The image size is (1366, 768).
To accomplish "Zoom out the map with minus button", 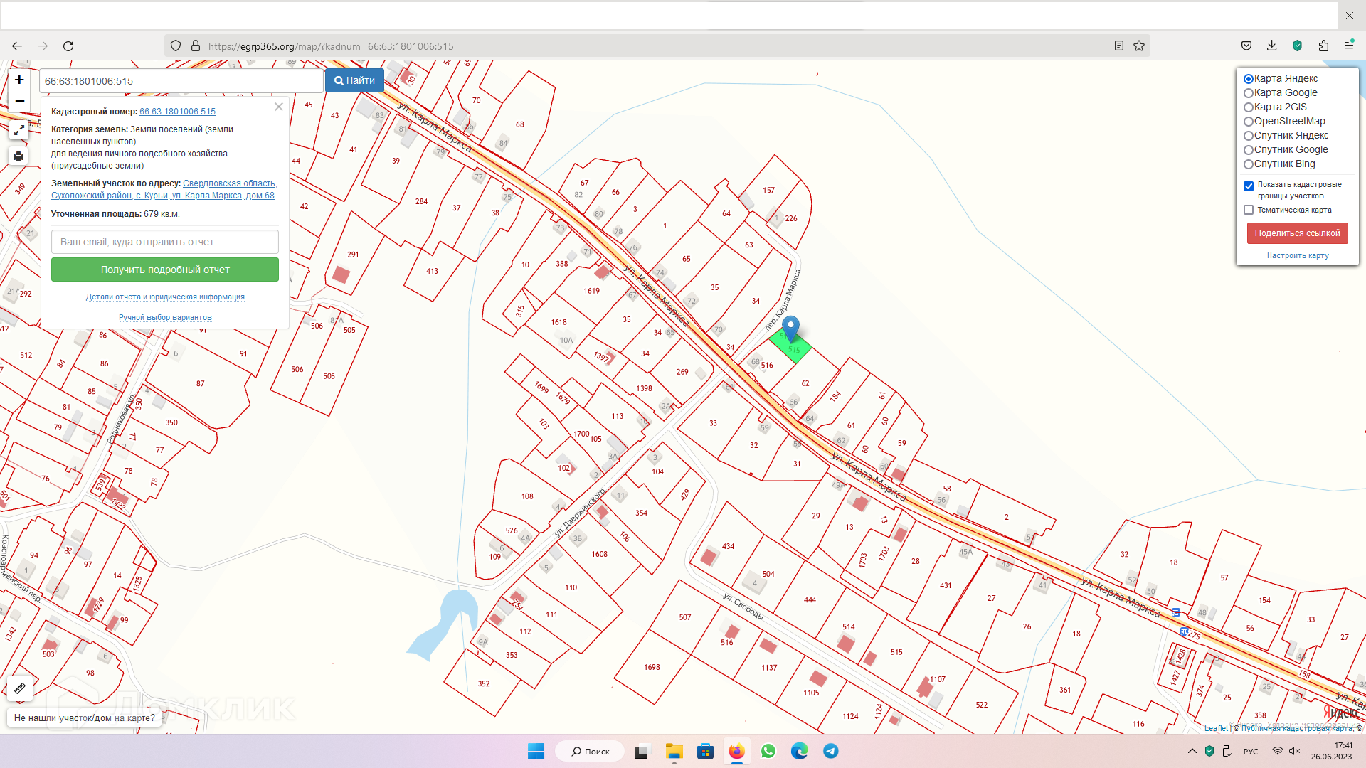I will point(19,101).
